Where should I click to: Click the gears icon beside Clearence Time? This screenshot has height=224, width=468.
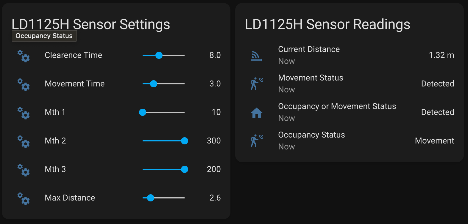(x=24, y=56)
